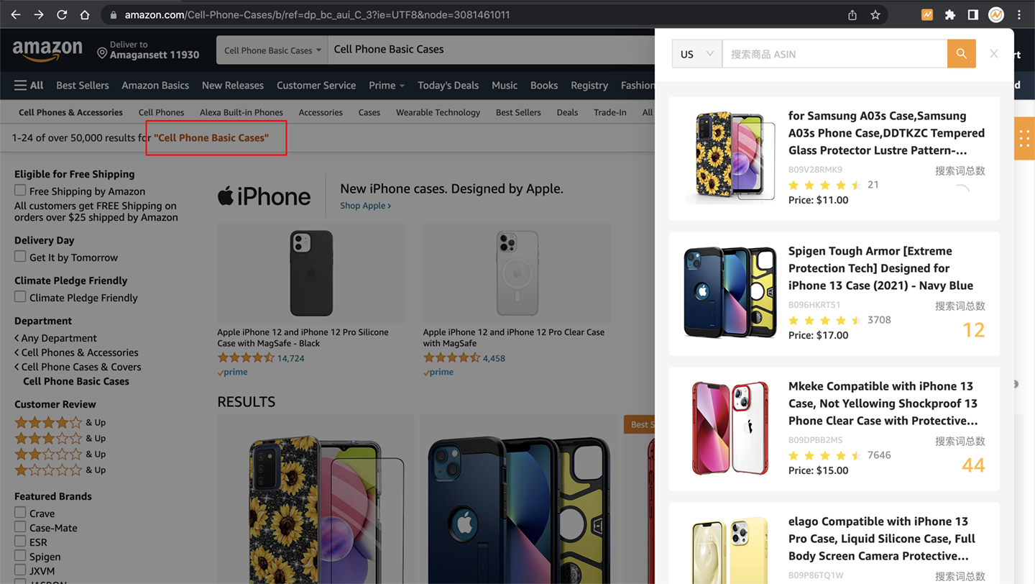
Task: Reload the page
Action: click(62, 14)
